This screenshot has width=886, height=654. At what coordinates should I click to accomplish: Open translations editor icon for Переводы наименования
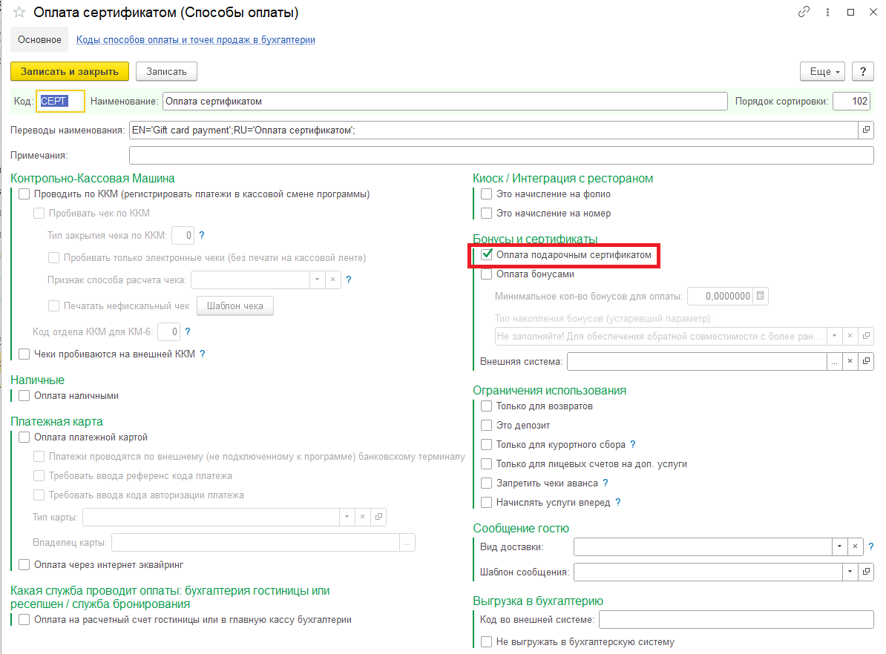(x=866, y=130)
